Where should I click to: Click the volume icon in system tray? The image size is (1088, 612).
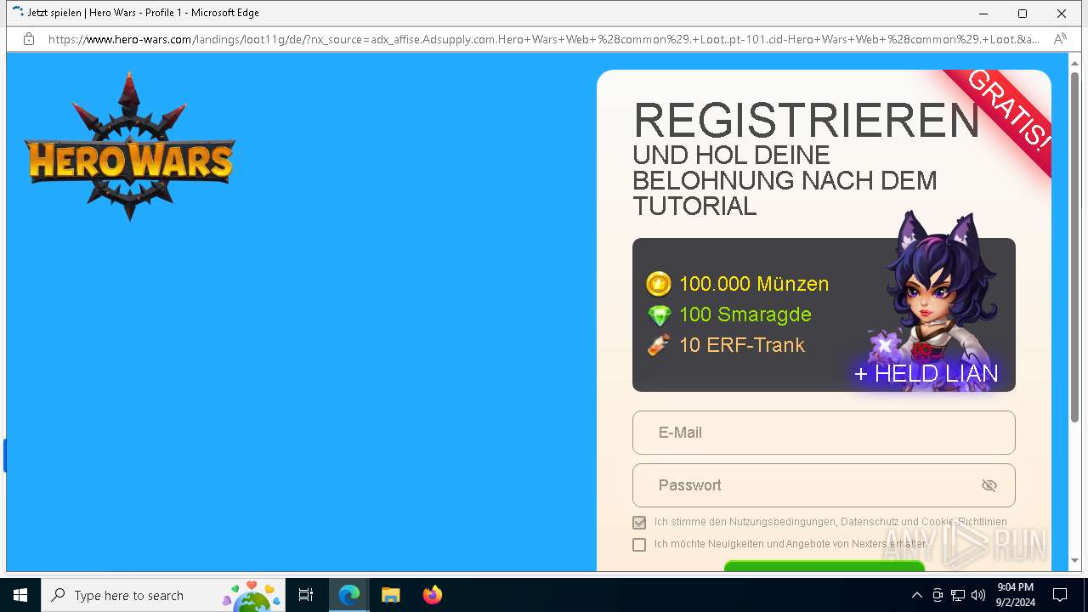point(978,595)
